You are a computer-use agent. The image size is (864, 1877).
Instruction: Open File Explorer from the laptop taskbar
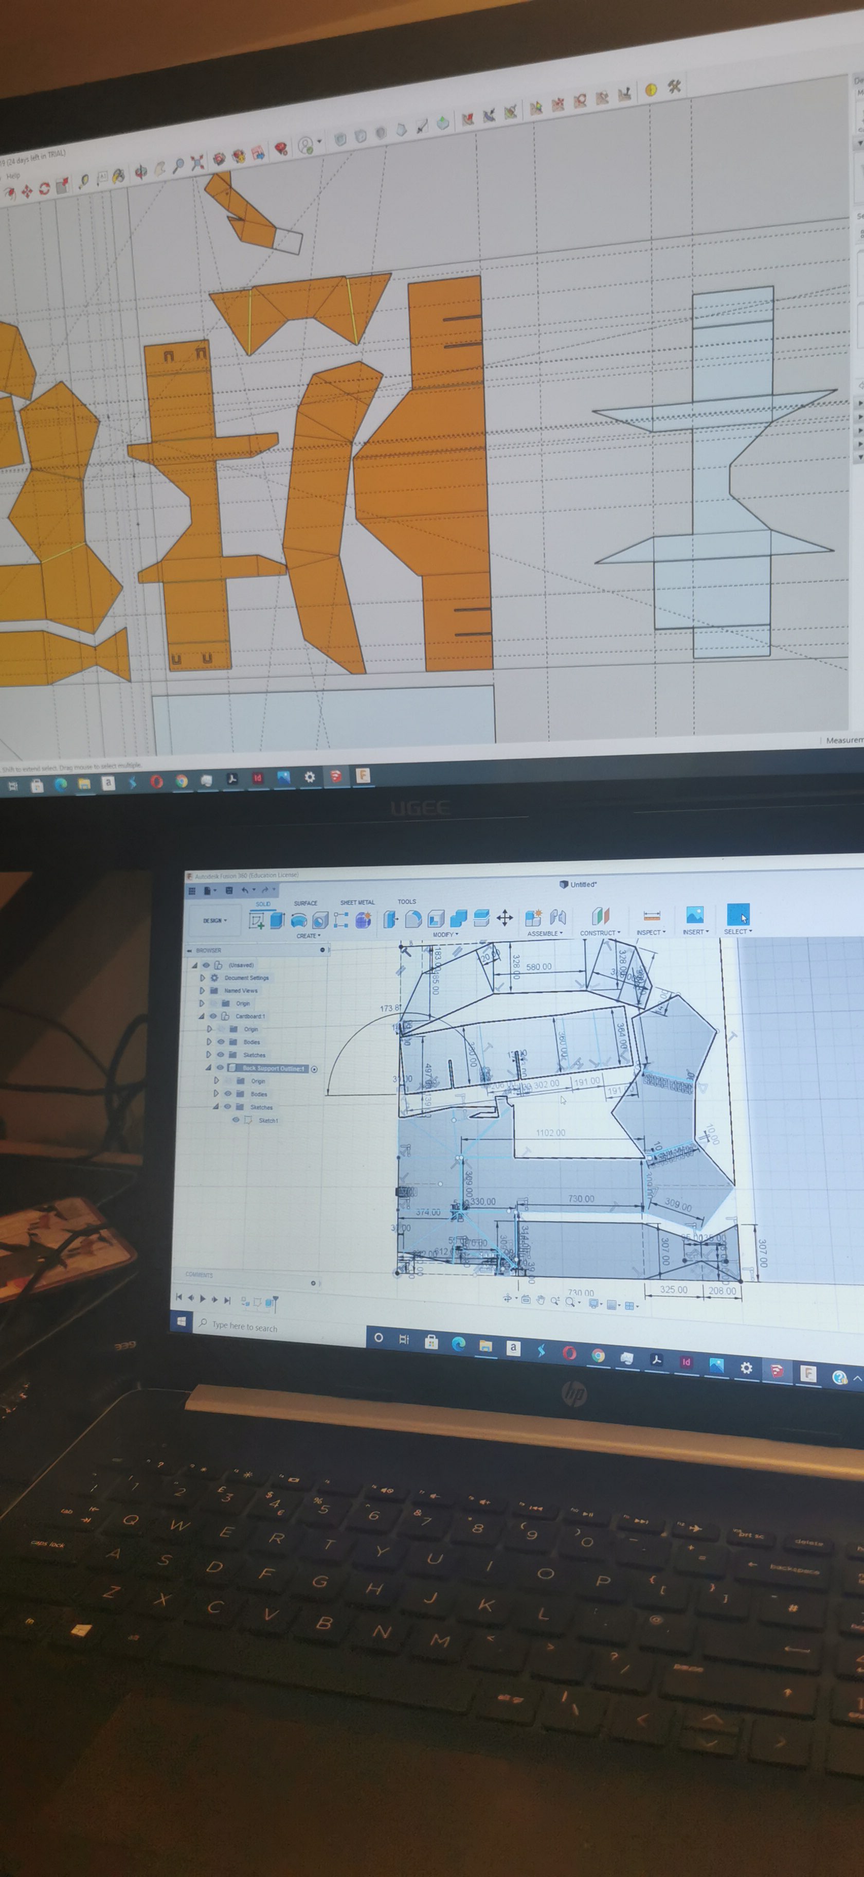(x=486, y=1346)
